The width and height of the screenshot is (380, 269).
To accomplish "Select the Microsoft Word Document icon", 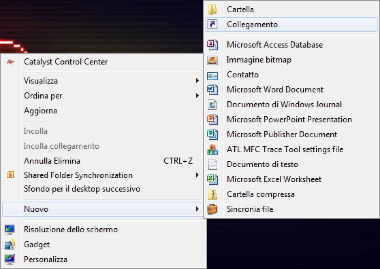I will pos(212,90).
